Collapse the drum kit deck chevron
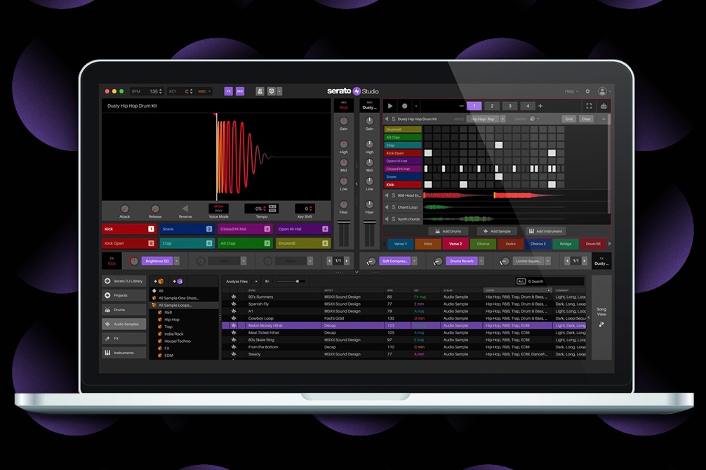Screen dimensions: 706x470 tap(604, 119)
